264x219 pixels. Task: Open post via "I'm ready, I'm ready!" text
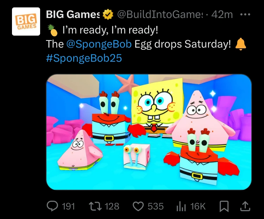click(x=110, y=31)
